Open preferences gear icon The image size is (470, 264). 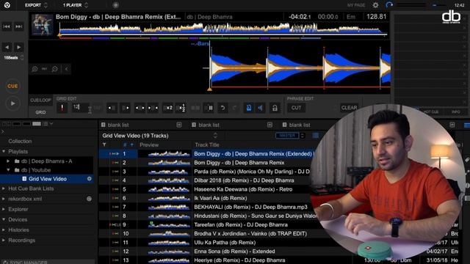(x=375, y=5)
